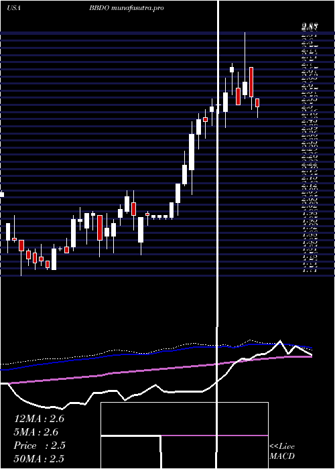The image size is (335, 469).
Task: Click the 'MACD' label
Action: pyautogui.click(x=282, y=456)
